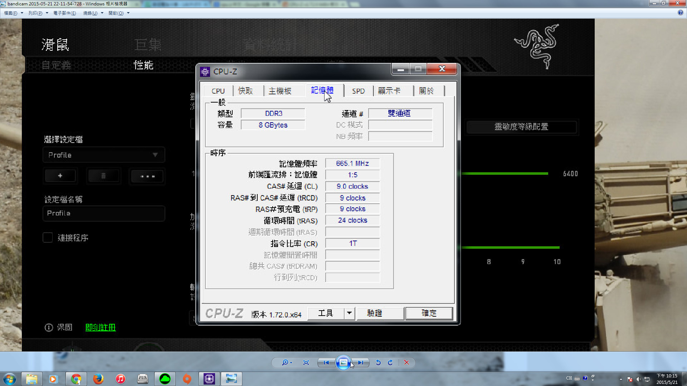
Task: Click the CH input language indicator
Action: pyautogui.click(x=569, y=378)
